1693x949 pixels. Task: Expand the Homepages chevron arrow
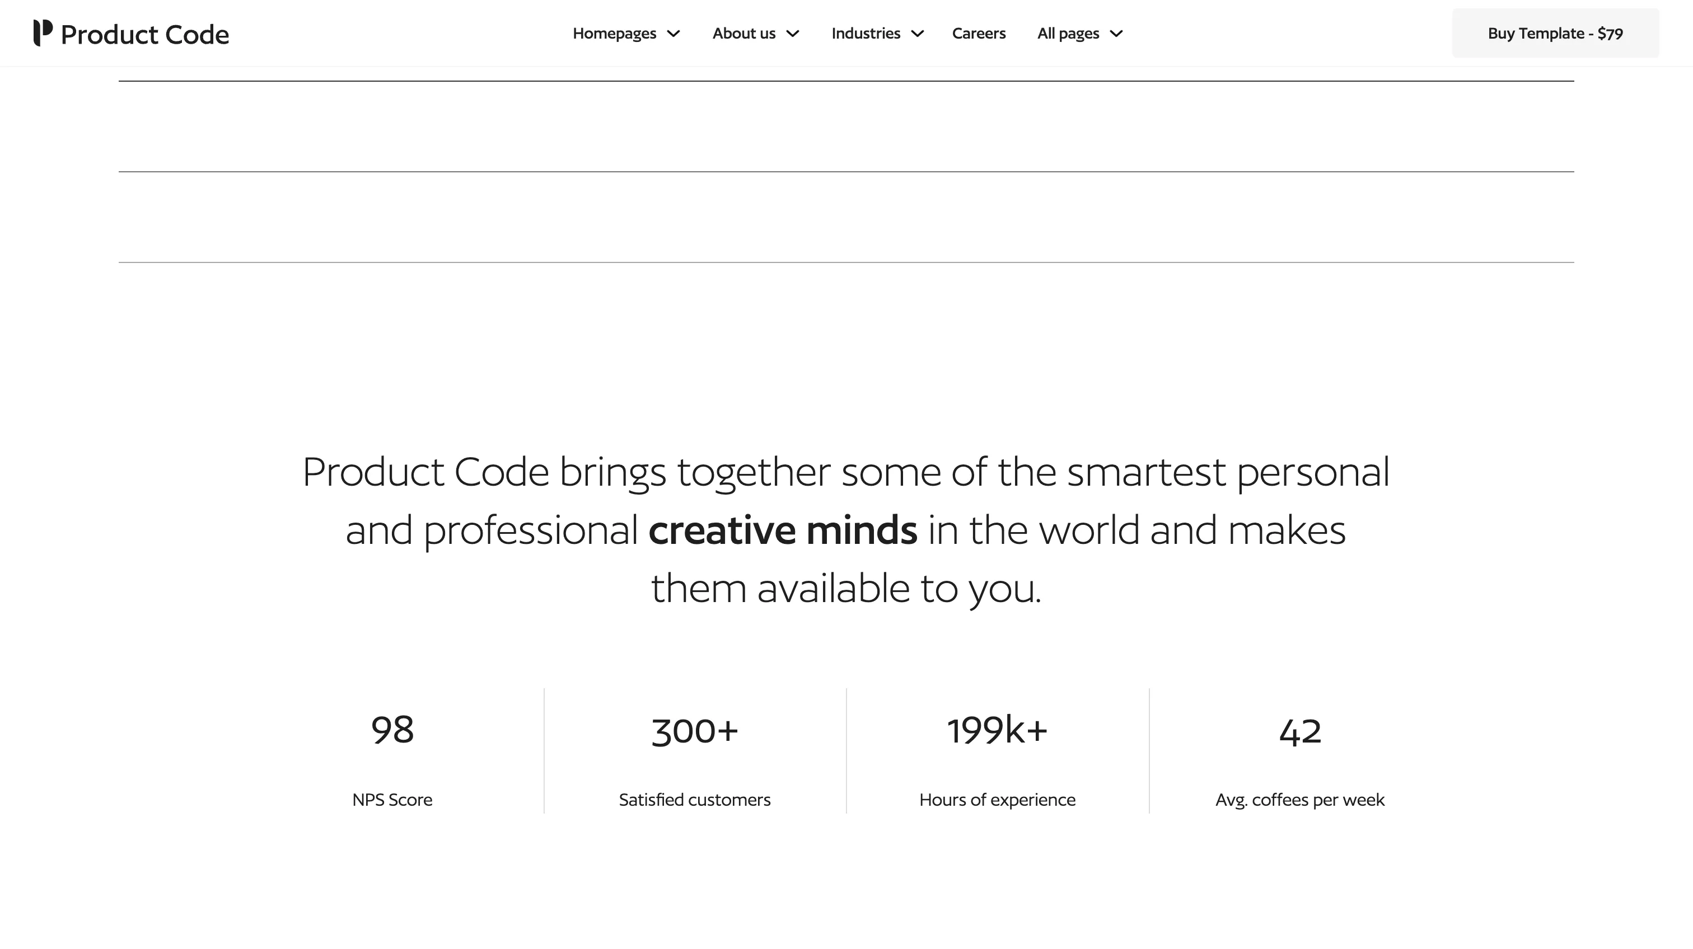[x=673, y=34]
